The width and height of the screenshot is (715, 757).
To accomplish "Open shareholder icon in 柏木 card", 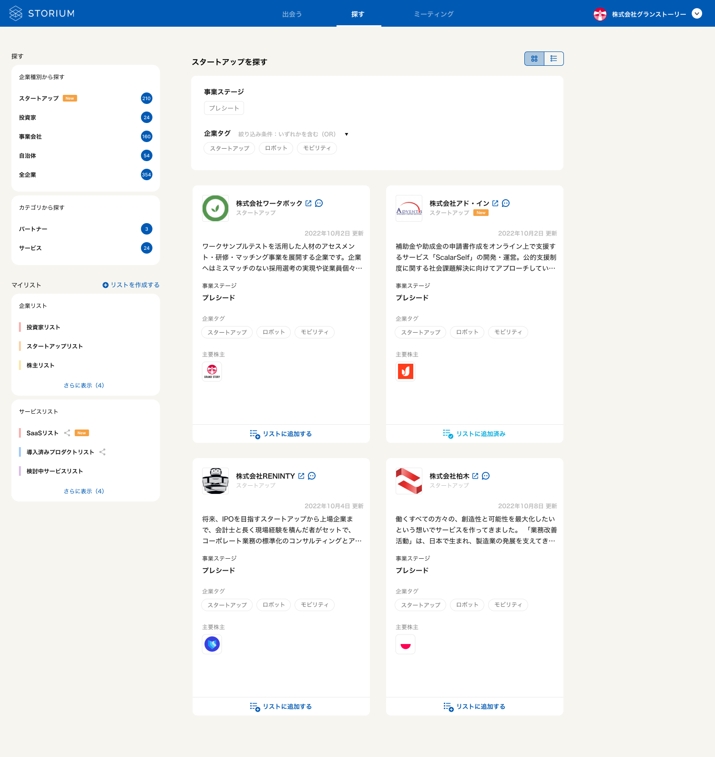I will point(406,644).
